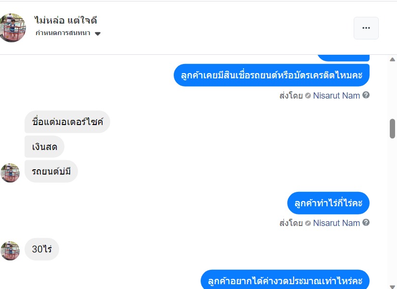The width and height of the screenshot is (397, 289).
Task: Click the large profile picture in the header
Action: [x=11, y=28]
